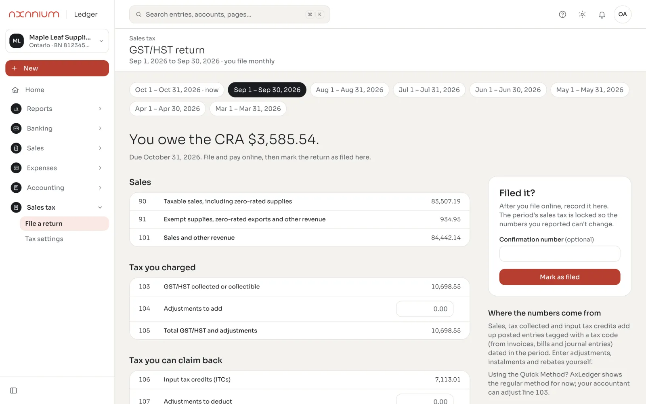Click the Sales invoice icon
The width and height of the screenshot is (646, 404).
point(16,148)
